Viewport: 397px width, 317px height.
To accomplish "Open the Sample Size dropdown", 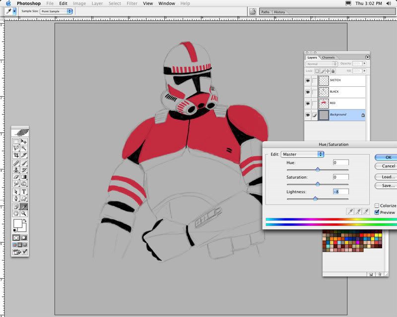I will (56, 11).
